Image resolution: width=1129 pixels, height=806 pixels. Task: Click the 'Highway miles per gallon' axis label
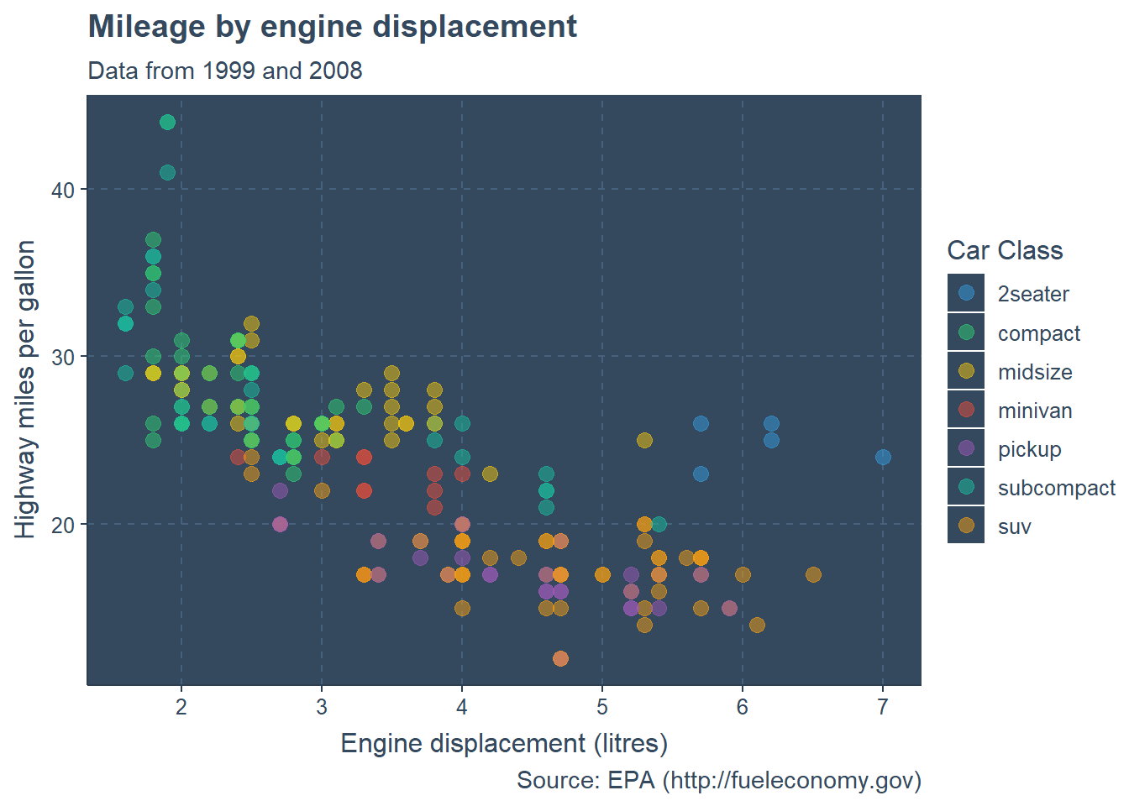(25, 390)
